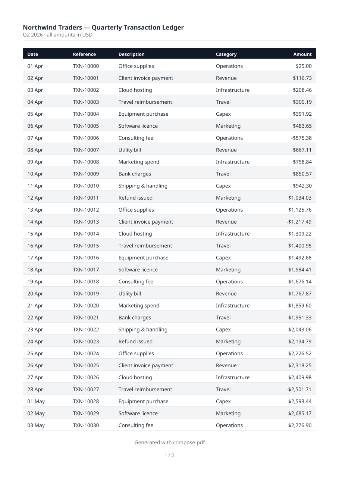339x480 pixels.
Task: Click the ledger title heading
Action: [x=103, y=27]
